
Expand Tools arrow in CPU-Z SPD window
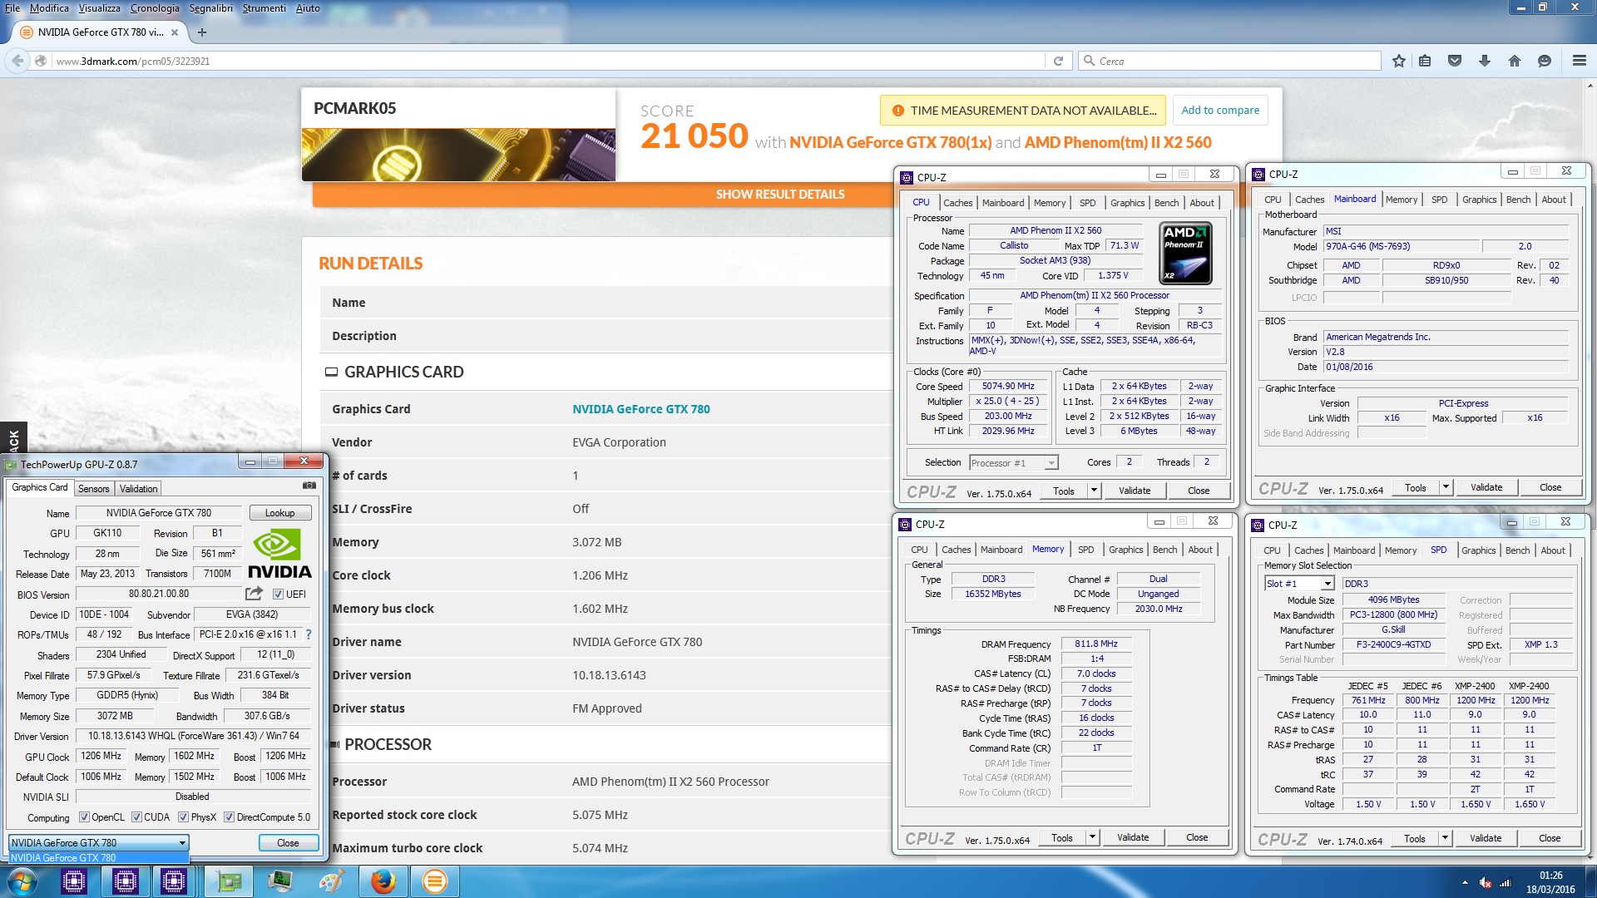pos(1445,838)
